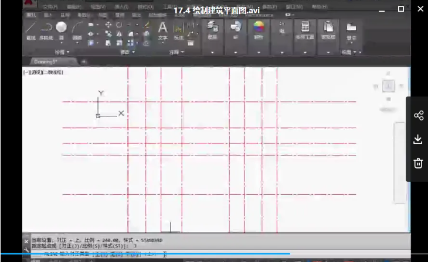Select the Array tool
This screenshot has height=262, width=428.
(131, 43)
